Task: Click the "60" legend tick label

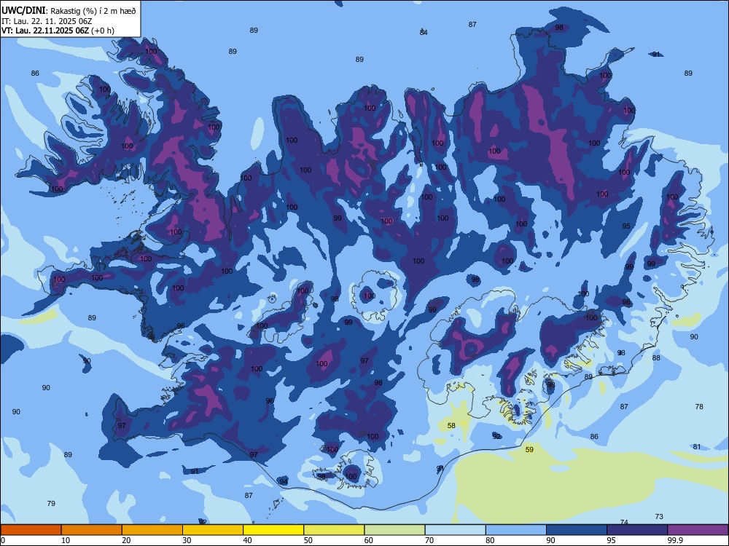Action: (x=369, y=540)
